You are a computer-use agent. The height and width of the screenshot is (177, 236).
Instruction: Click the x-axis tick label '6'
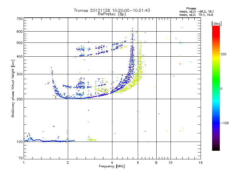point(138,163)
